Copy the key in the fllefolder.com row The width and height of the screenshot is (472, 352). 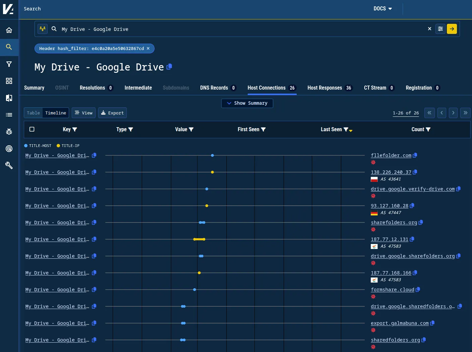(x=94, y=155)
